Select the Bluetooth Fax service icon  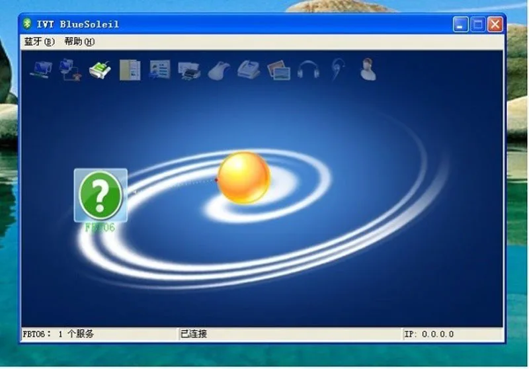coord(249,70)
